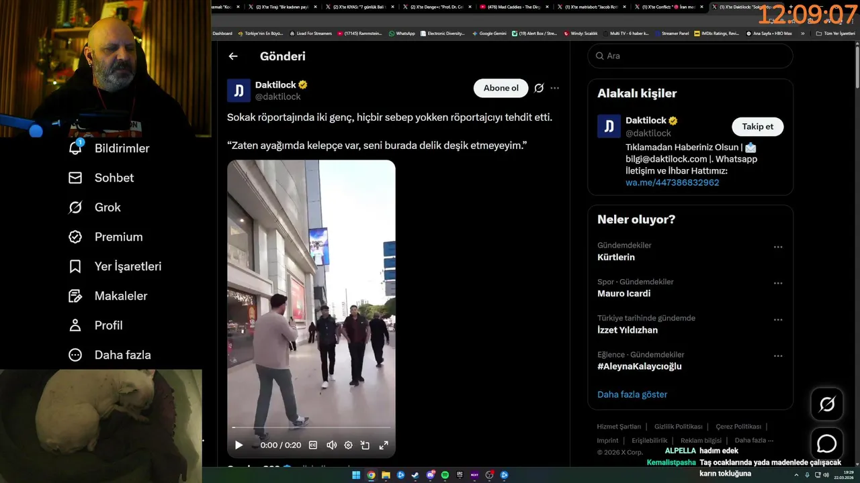Viewport: 860px width, 483px height.
Task: Open the @daktilock handle on post
Action: 278,97
